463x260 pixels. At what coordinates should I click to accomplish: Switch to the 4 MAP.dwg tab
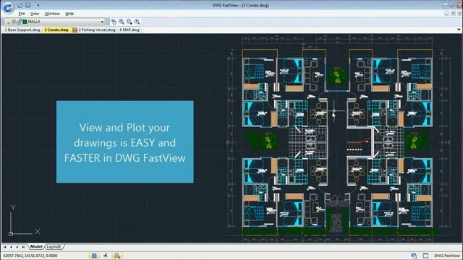click(x=129, y=30)
